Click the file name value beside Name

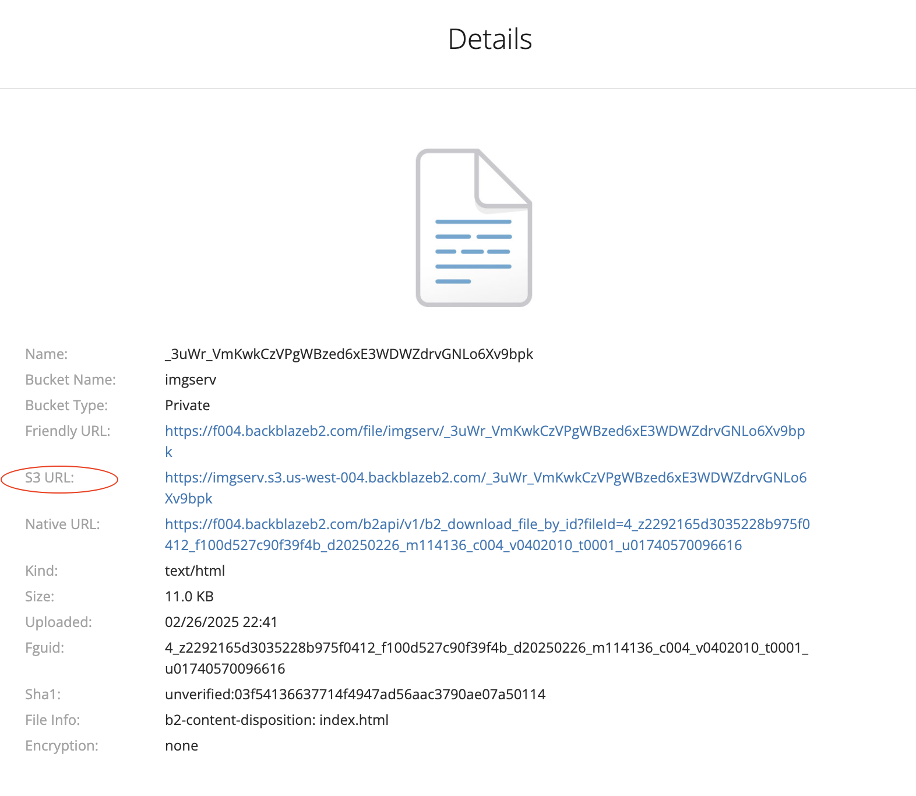(348, 354)
